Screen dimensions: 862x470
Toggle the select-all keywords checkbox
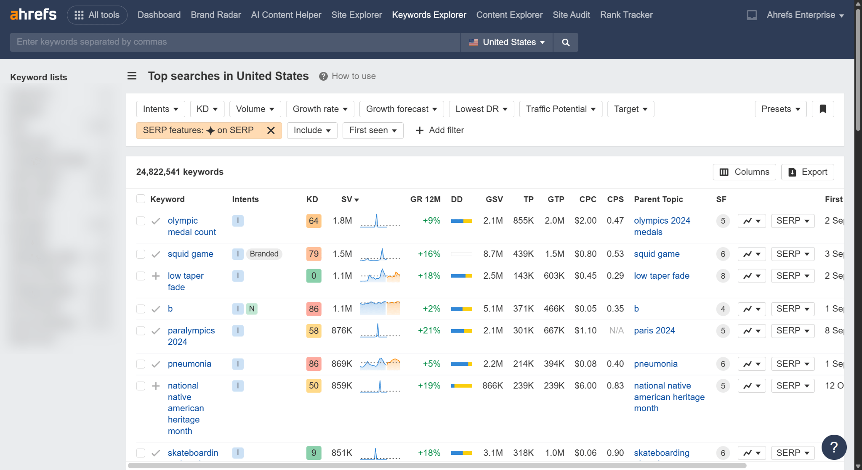coord(141,199)
